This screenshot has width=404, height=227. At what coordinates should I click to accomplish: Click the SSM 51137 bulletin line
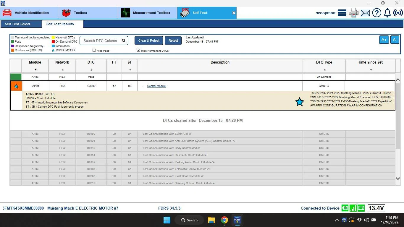pos(352,97)
